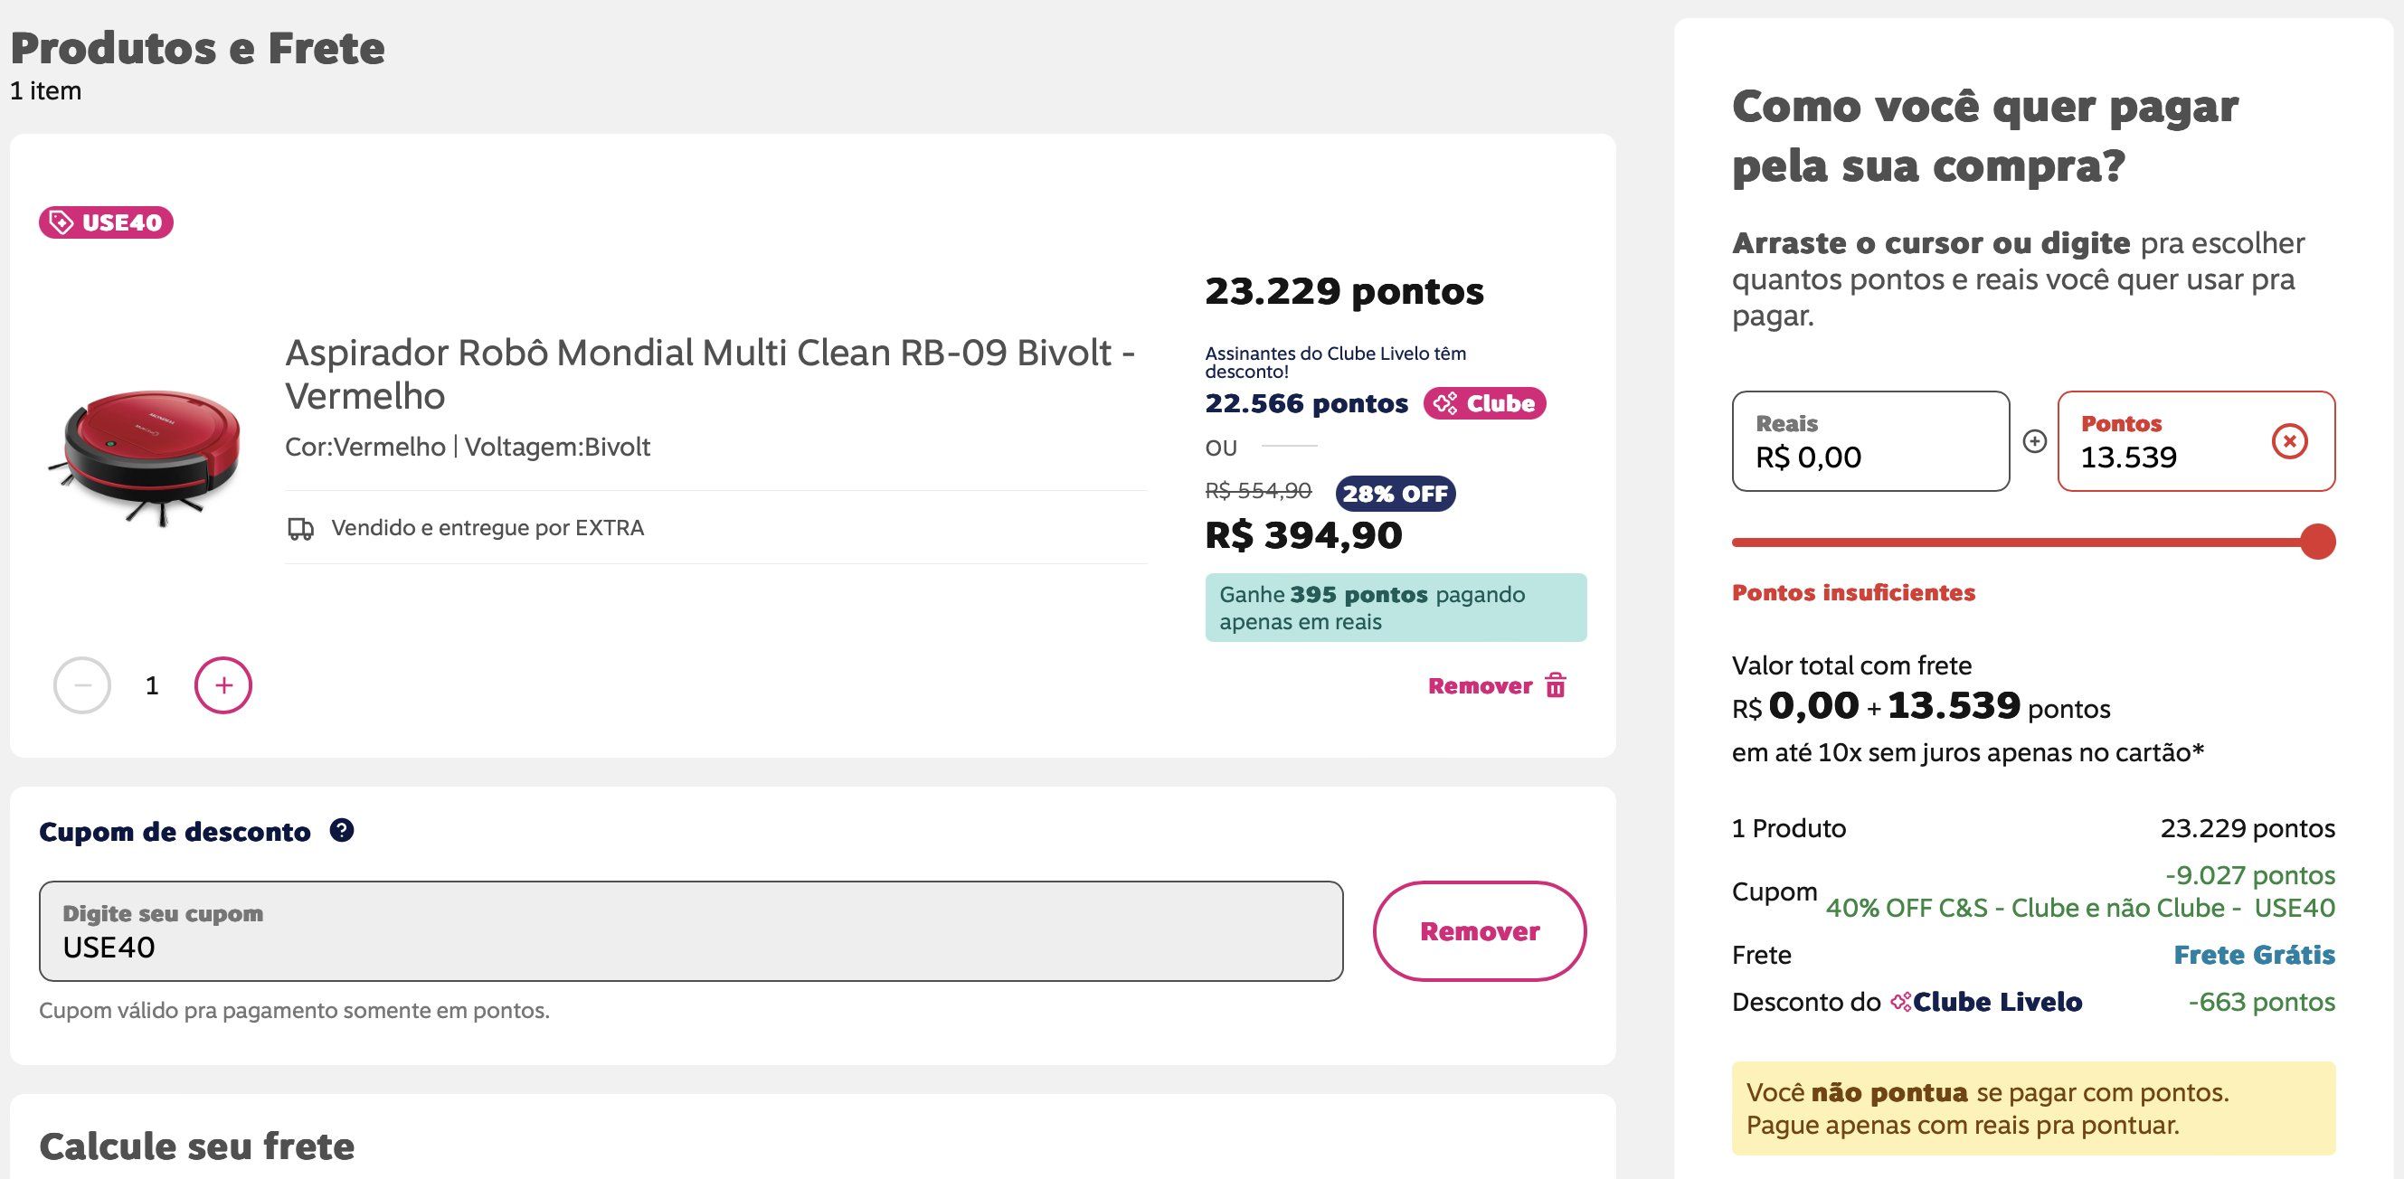This screenshot has width=2404, height=1179.
Task: Click the pink Clube badge
Action: click(1484, 403)
